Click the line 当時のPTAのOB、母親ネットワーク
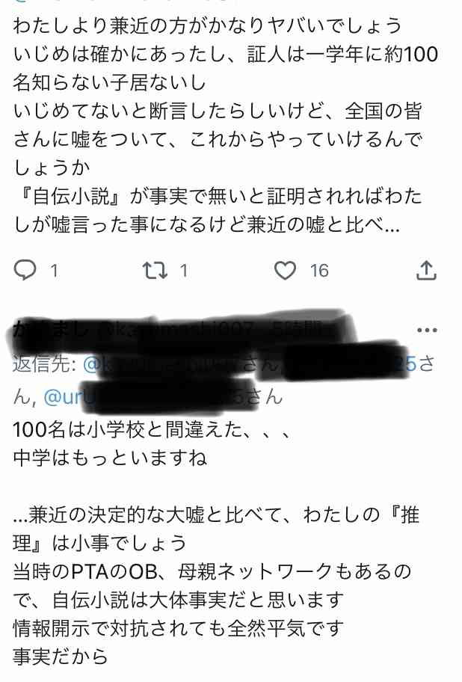This screenshot has width=462, height=682. [212, 571]
